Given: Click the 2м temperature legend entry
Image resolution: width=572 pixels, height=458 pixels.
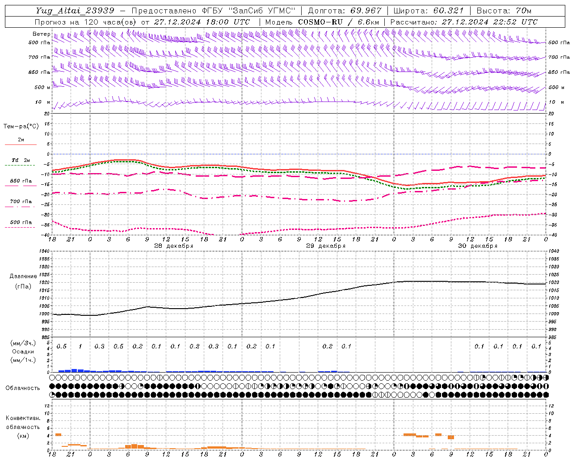Looking at the screenshot, I should (x=21, y=140).
